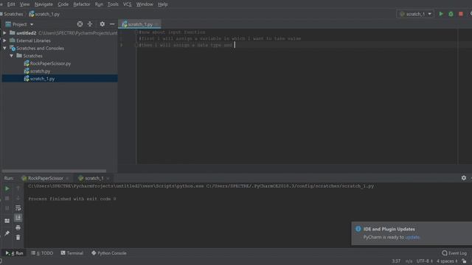Expand the External Libraries node

pos(4,40)
